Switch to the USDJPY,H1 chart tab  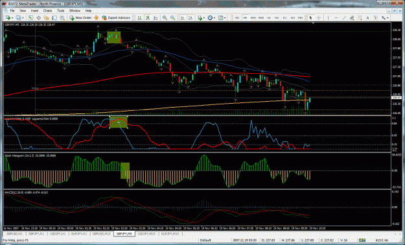58,233
